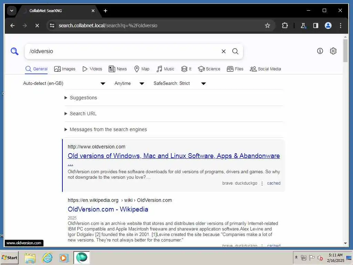The width and height of the screenshot is (353, 265).
Task: Click the duckduckgo engine label on first result
Action: click(246, 183)
